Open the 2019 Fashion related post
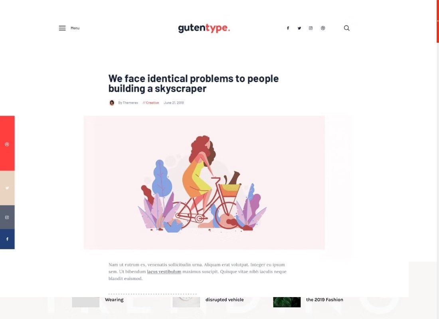This screenshot has height=319, width=439. click(x=324, y=299)
